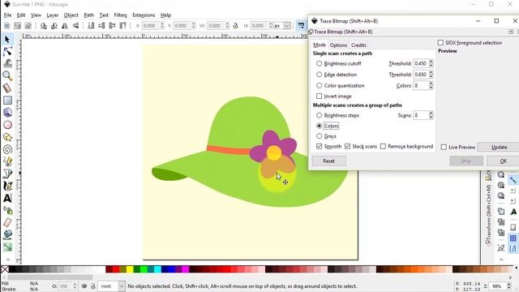Select the Bezier pen tool
519x292 pixels.
(7, 174)
